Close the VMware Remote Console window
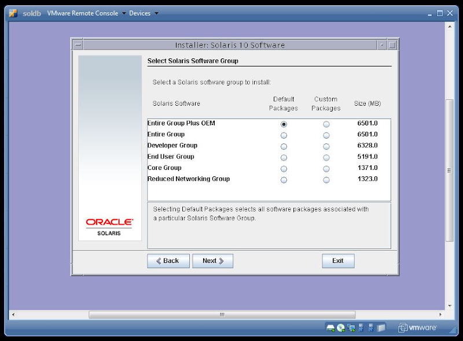Image resolution: width=463 pixels, height=341 pixels. [450, 13]
